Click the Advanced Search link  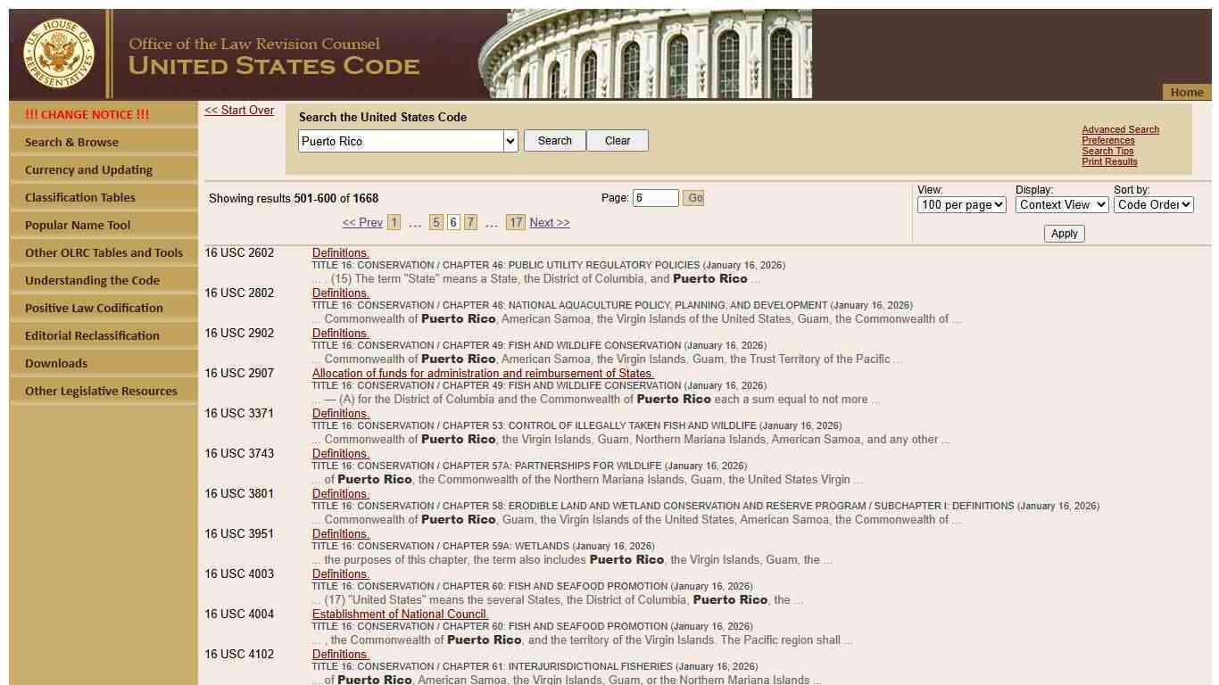pos(1120,129)
